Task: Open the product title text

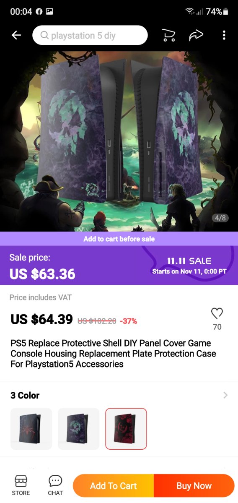Action: [114, 354]
